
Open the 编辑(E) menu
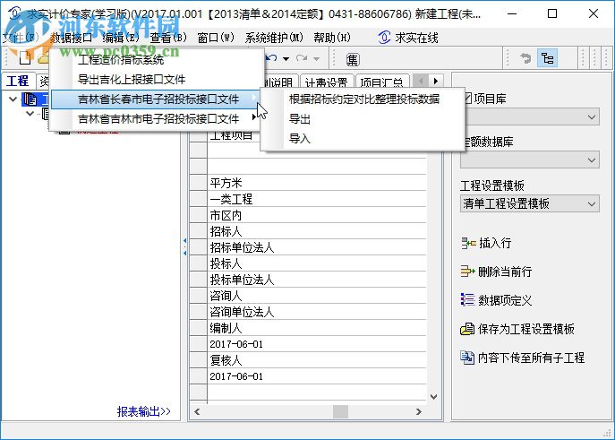pos(121,38)
